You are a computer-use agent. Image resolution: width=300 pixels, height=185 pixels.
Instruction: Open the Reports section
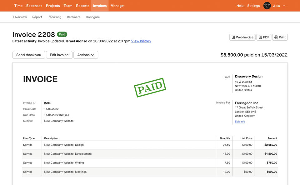pos(82,6)
